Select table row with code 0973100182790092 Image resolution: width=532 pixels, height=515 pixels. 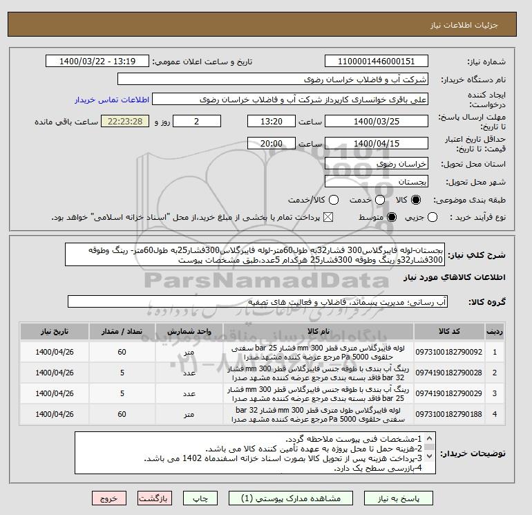[x=263, y=352]
